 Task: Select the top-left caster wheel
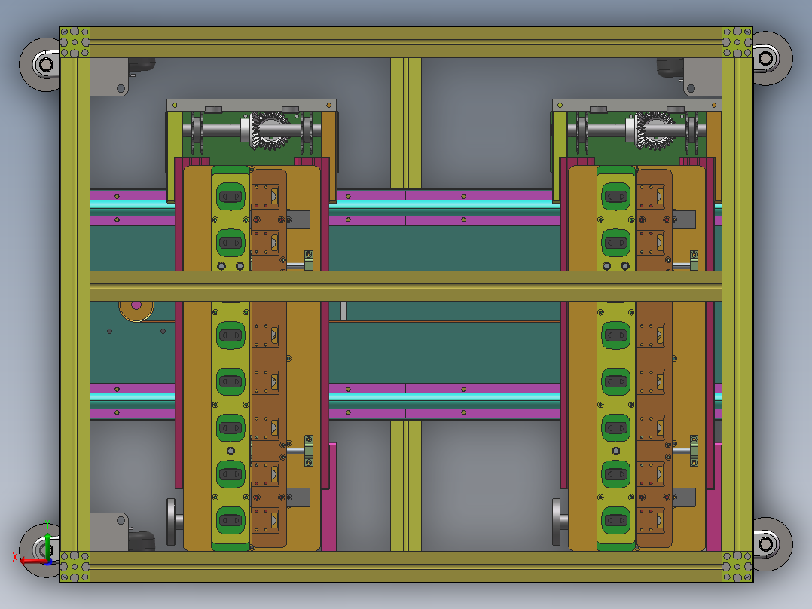point(39,64)
